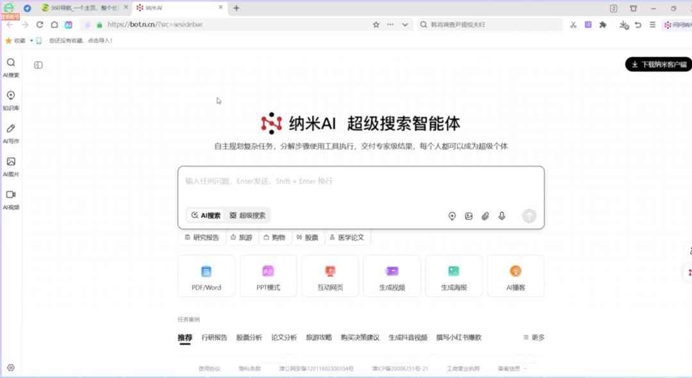Screen dimensions: 692x378
Task: Collapse the sidebar with the panel toggle
Action: coord(38,65)
